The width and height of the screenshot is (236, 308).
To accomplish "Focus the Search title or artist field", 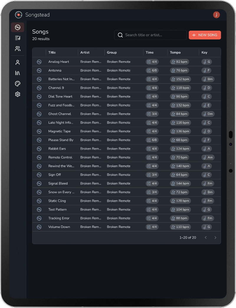I will [150, 35].
